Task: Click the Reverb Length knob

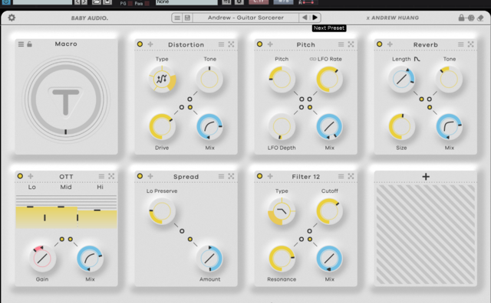Action: click(401, 79)
